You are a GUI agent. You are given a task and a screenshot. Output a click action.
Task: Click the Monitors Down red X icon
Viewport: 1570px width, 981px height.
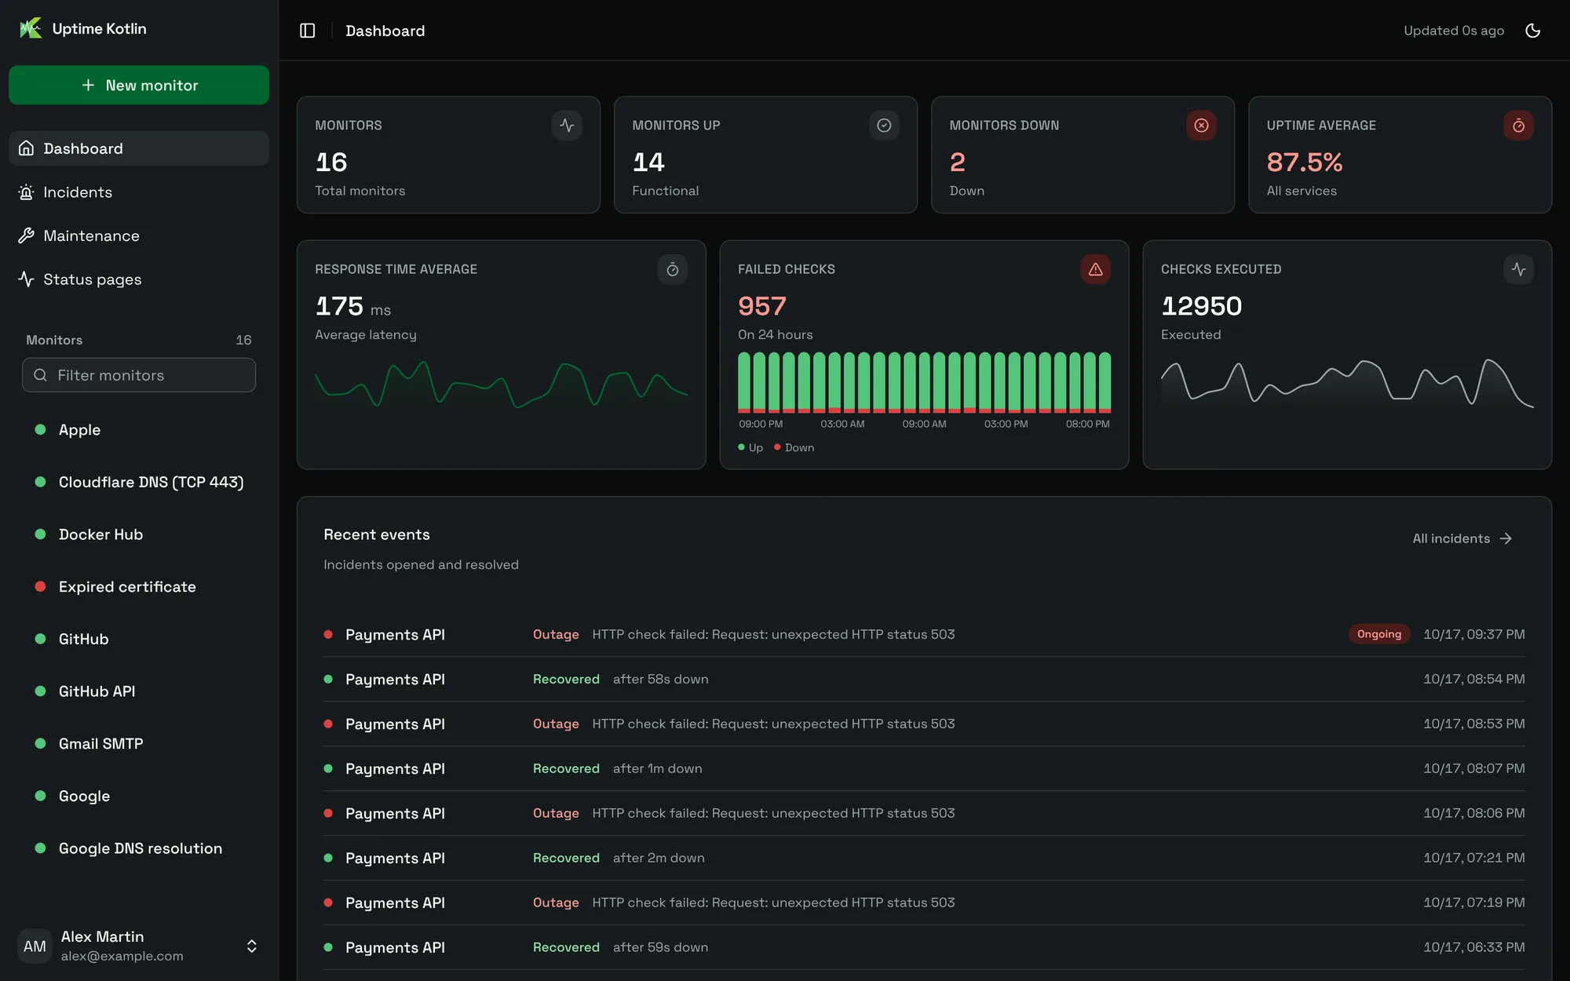(1201, 126)
